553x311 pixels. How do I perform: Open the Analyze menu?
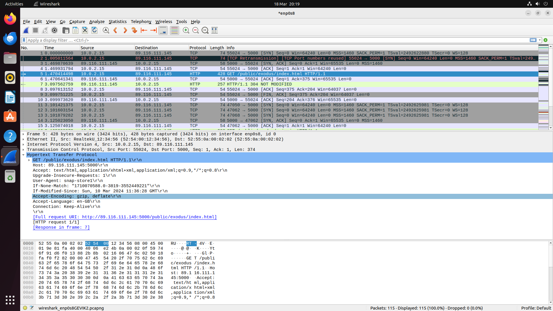[97, 22]
